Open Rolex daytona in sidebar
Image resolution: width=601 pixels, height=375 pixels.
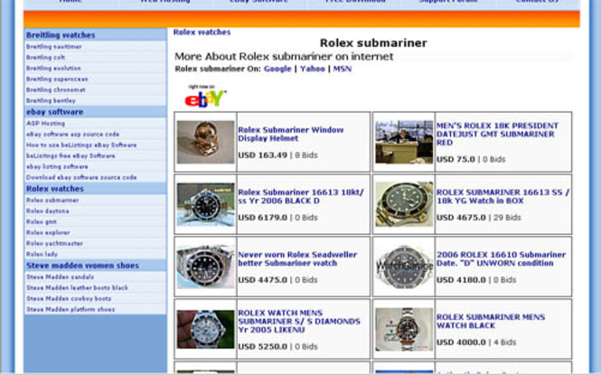click(48, 211)
